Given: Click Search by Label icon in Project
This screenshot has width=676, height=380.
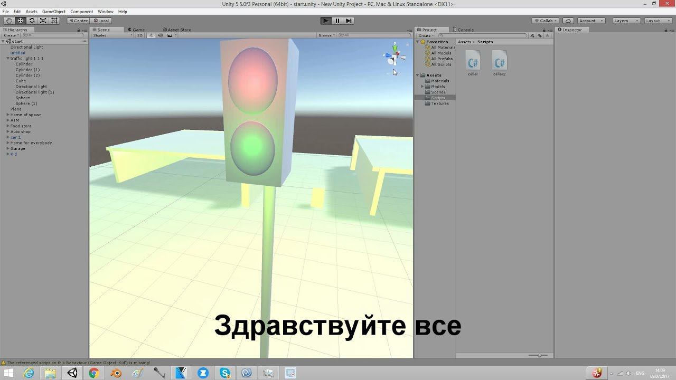Looking at the screenshot, I should pos(540,35).
